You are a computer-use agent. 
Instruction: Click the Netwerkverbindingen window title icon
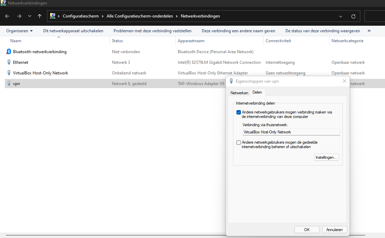(3, 3)
